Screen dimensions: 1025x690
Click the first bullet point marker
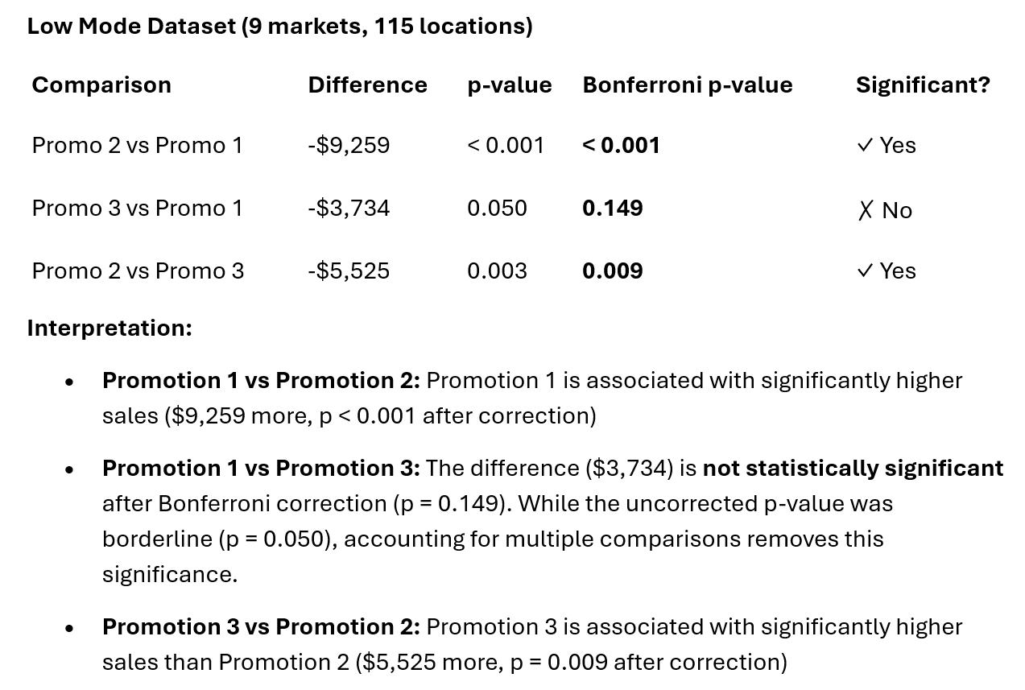point(70,382)
